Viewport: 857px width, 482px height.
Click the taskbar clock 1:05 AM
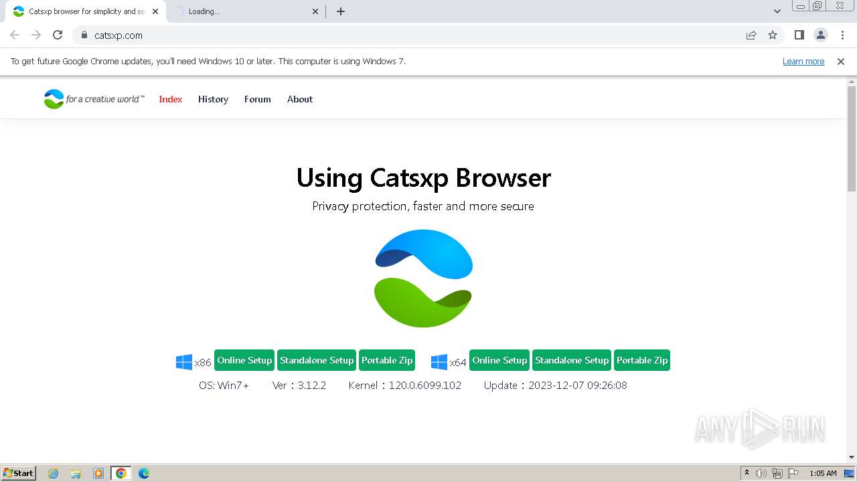click(823, 473)
